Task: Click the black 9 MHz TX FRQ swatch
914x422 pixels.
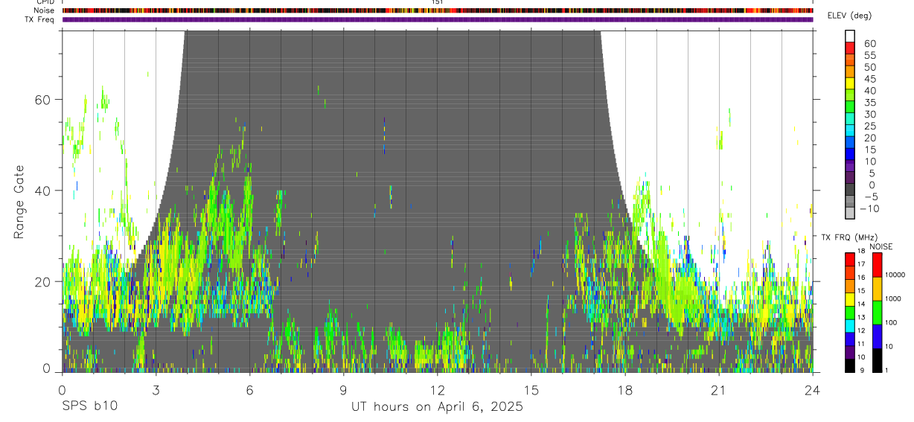Action: 849,365
